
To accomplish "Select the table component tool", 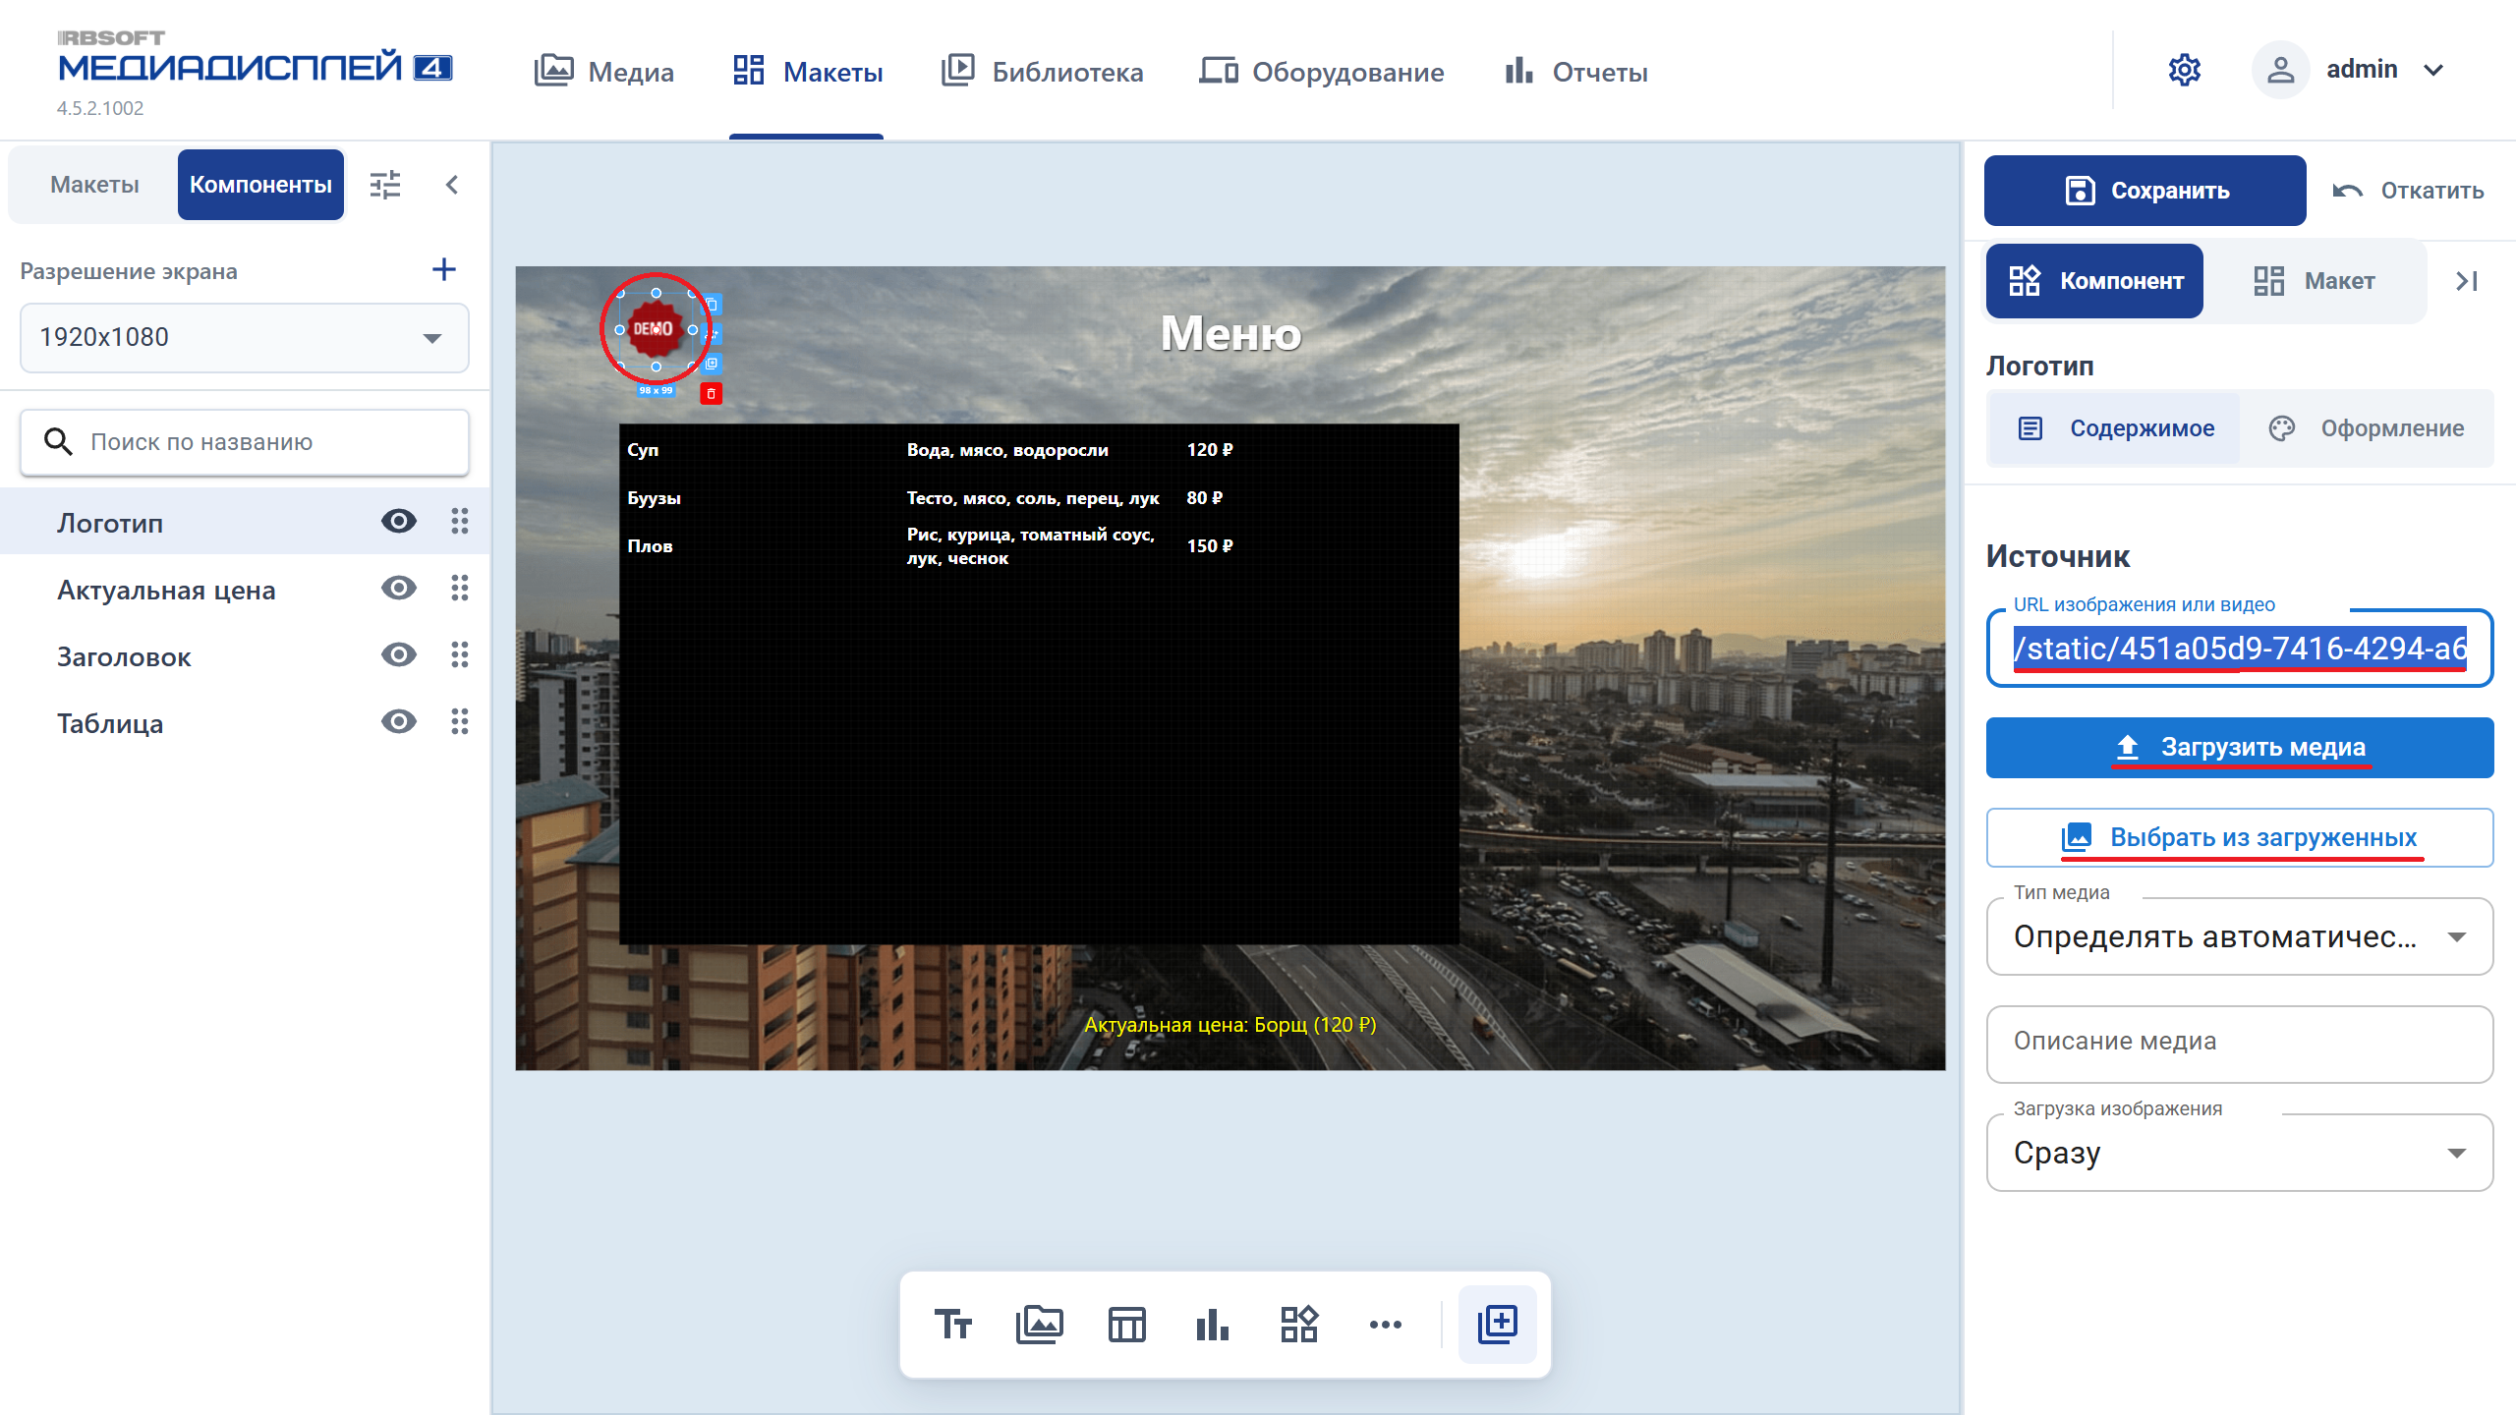I will [x=1126, y=1324].
